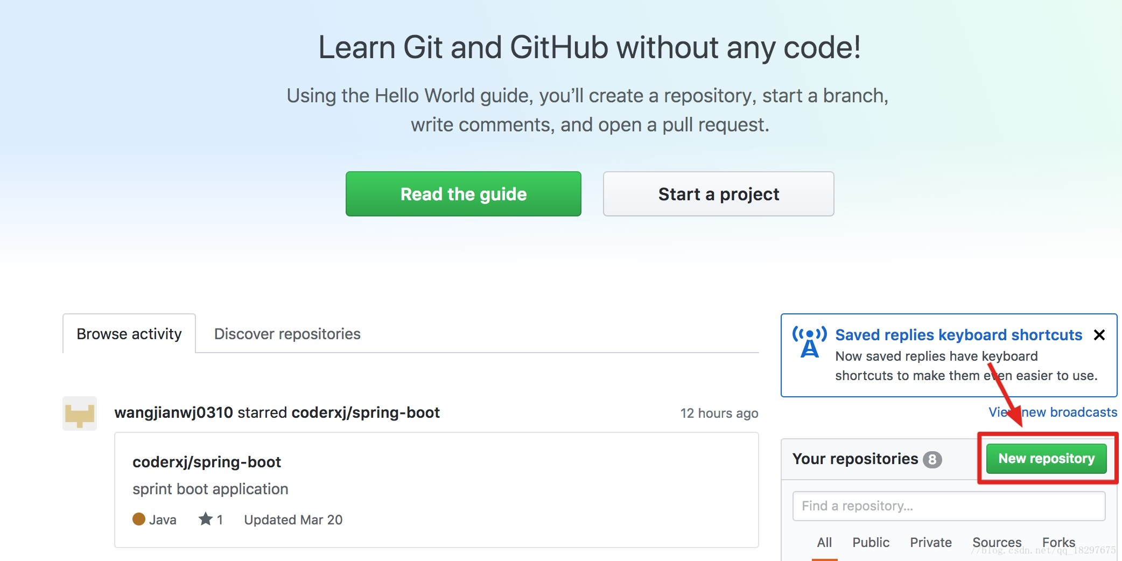Click the star icon on spring-boot card
This screenshot has width=1122, height=561.
[206, 519]
